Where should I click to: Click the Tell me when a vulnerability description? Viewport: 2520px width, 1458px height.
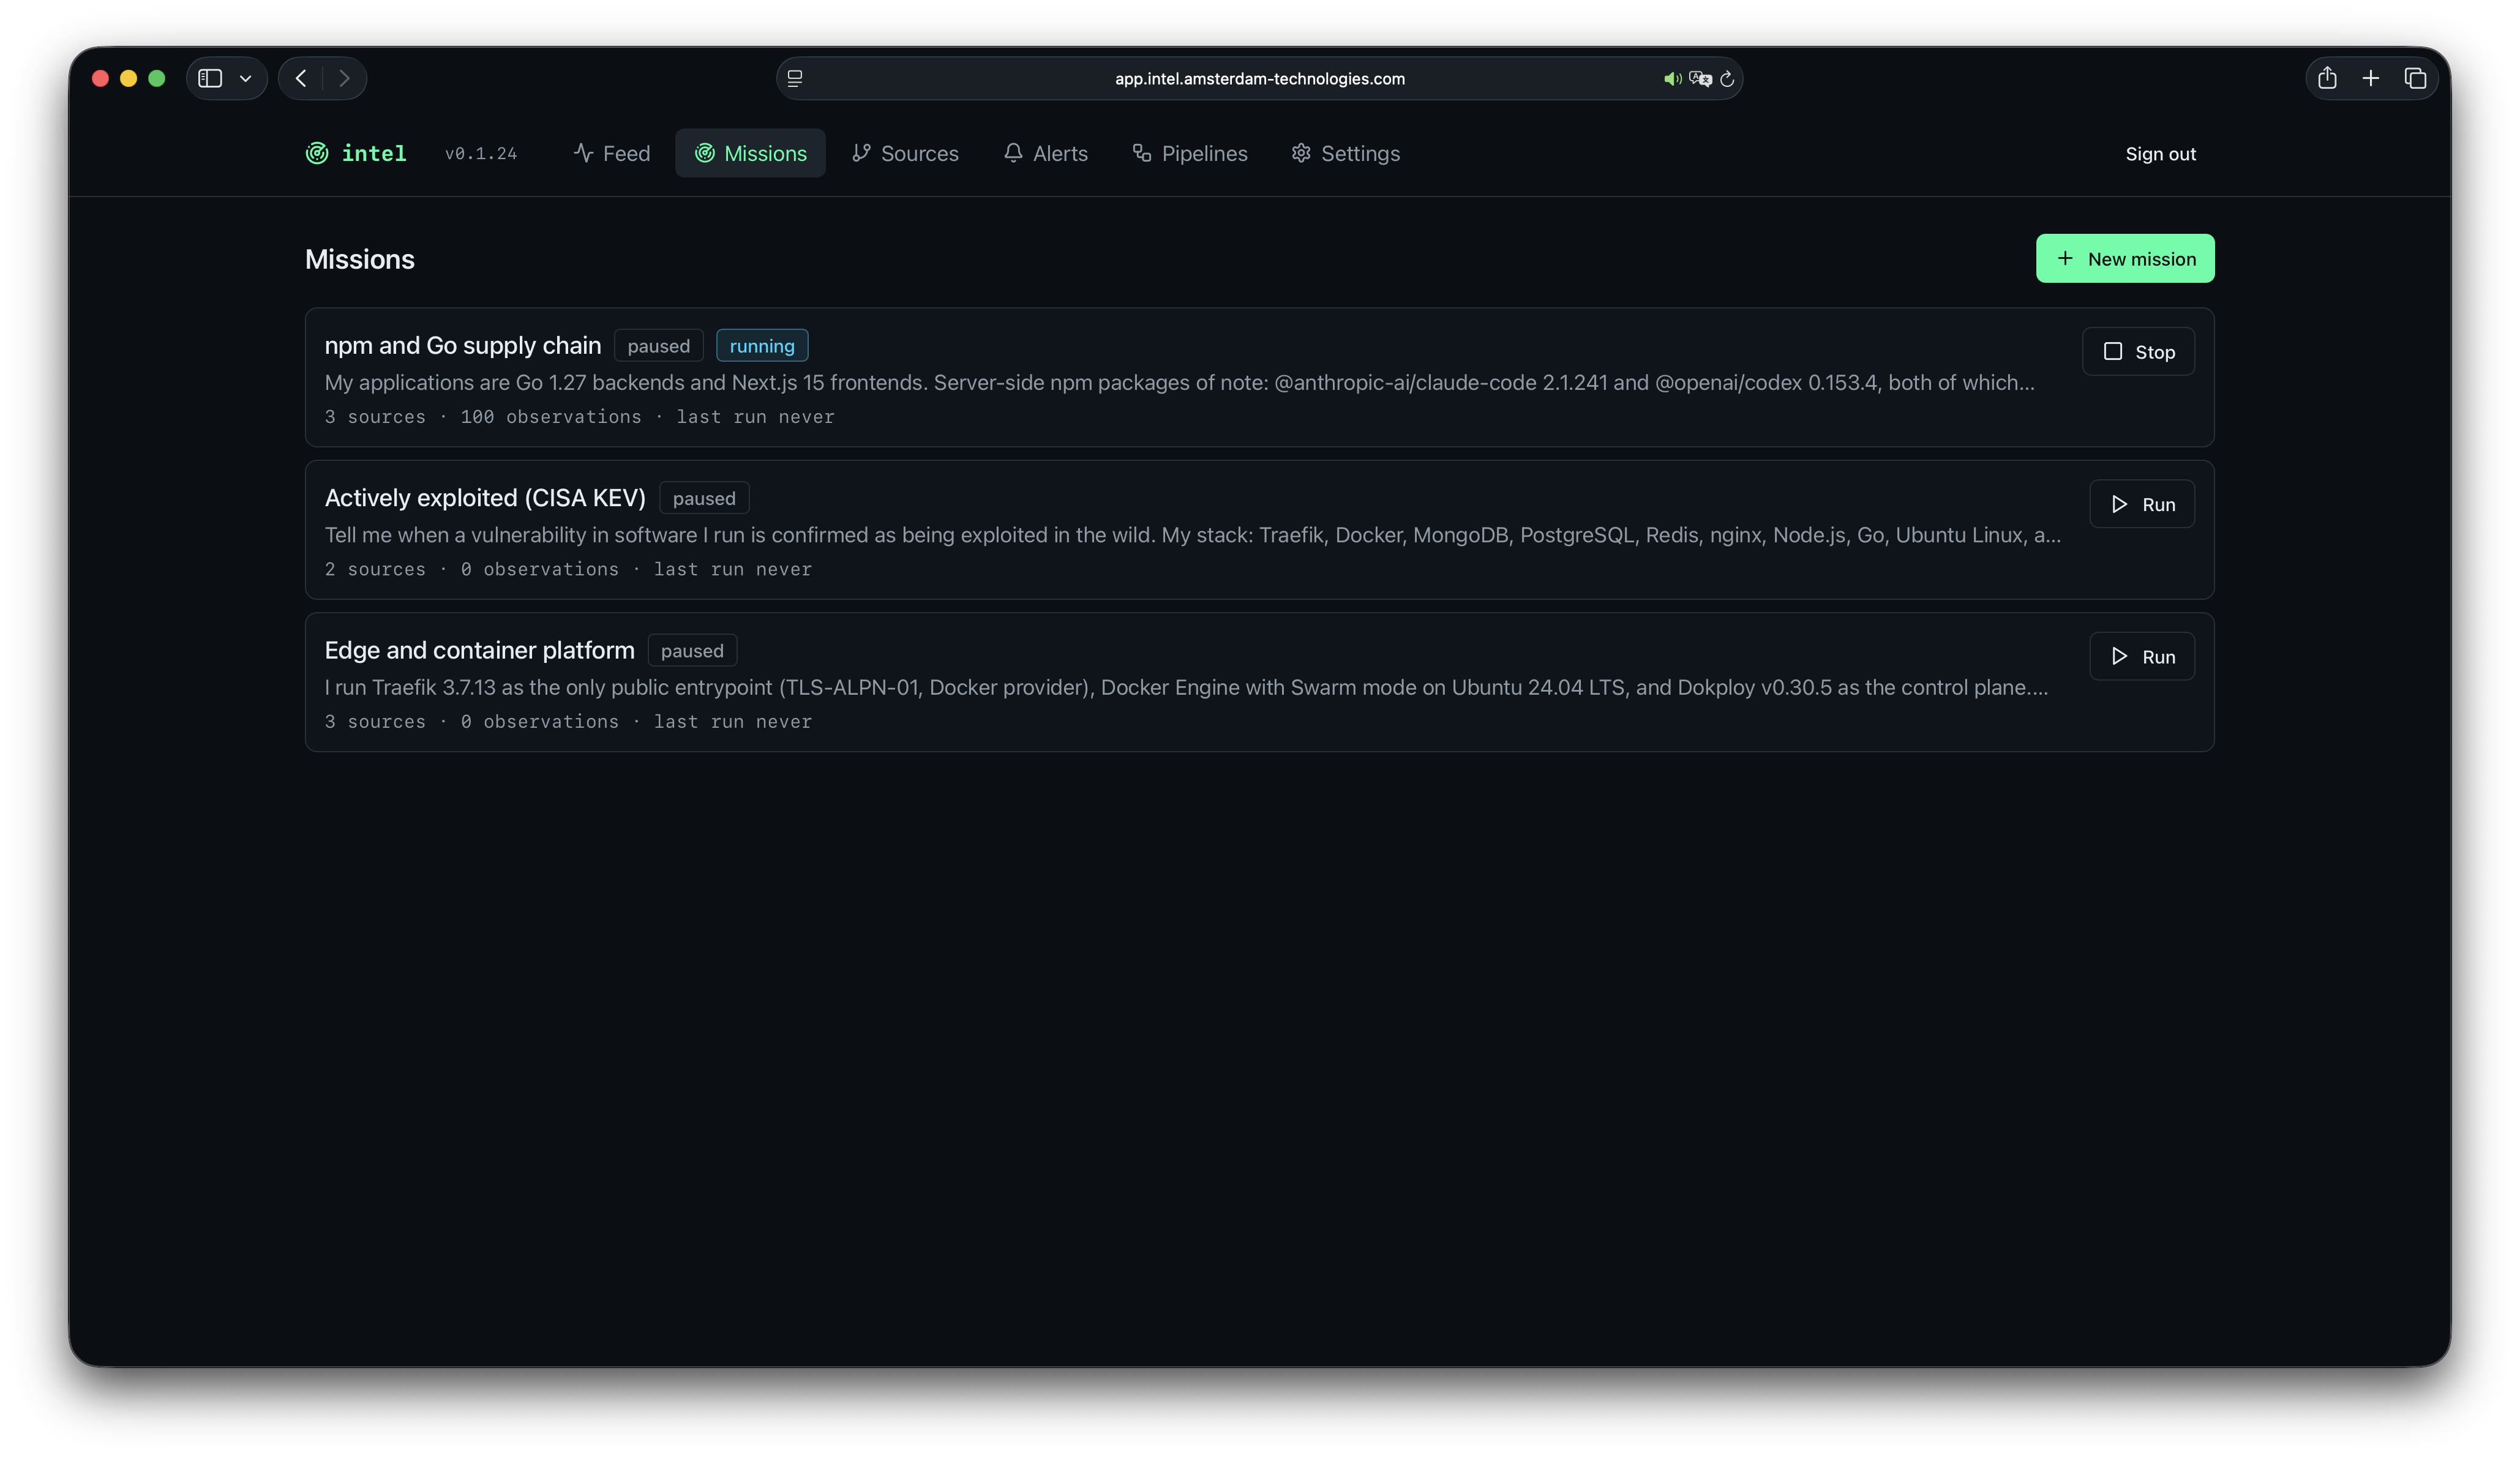[1192, 536]
